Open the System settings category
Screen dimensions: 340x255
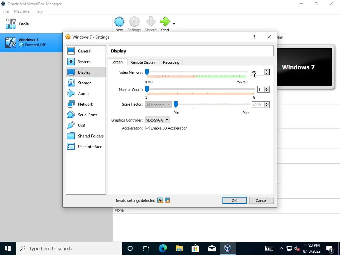pyautogui.click(x=86, y=61)
